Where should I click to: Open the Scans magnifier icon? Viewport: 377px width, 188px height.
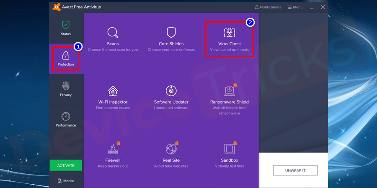point(113,33)
